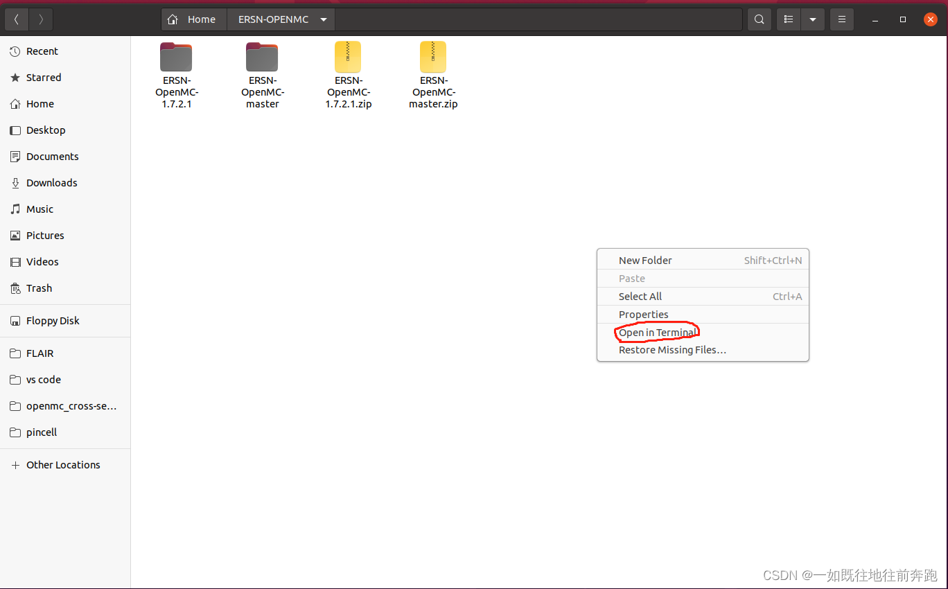Open the Trash from sidebar
948x589 pixels.
(38, 288)
